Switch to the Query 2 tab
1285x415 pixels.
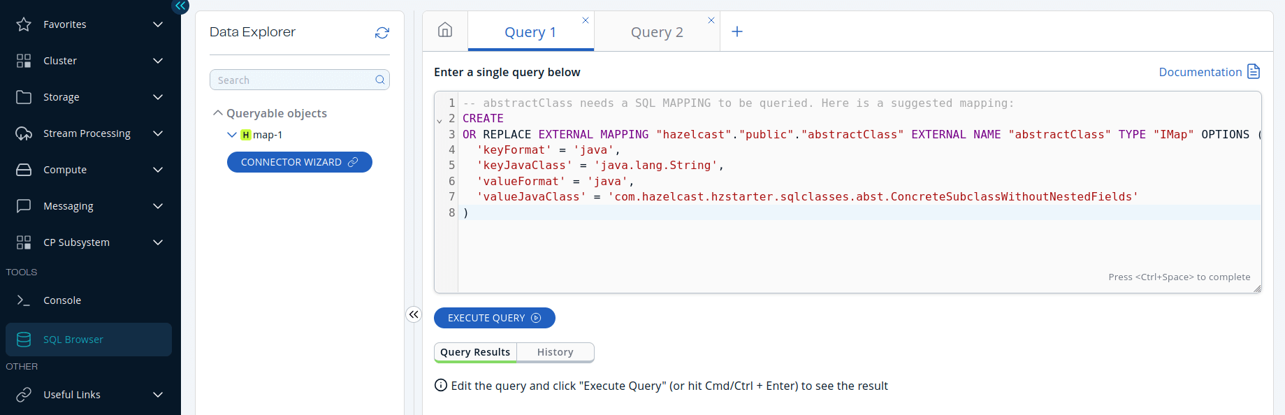click(x=657, y=32)
